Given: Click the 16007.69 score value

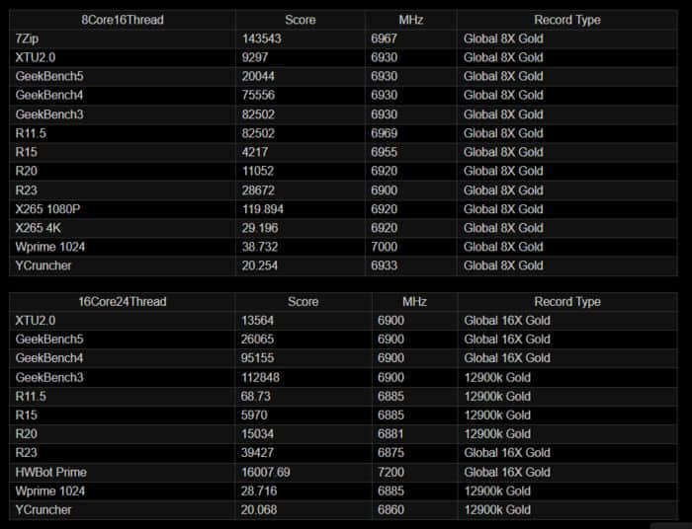Looking at the screenshot, I should tap(265, 472).
